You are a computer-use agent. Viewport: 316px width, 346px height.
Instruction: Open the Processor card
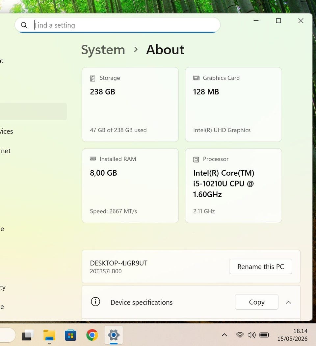[x=233, y=185]
